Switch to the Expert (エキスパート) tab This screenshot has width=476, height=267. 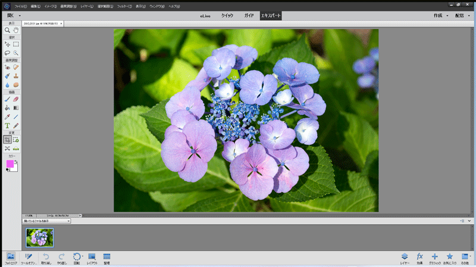tap(271, 16)
